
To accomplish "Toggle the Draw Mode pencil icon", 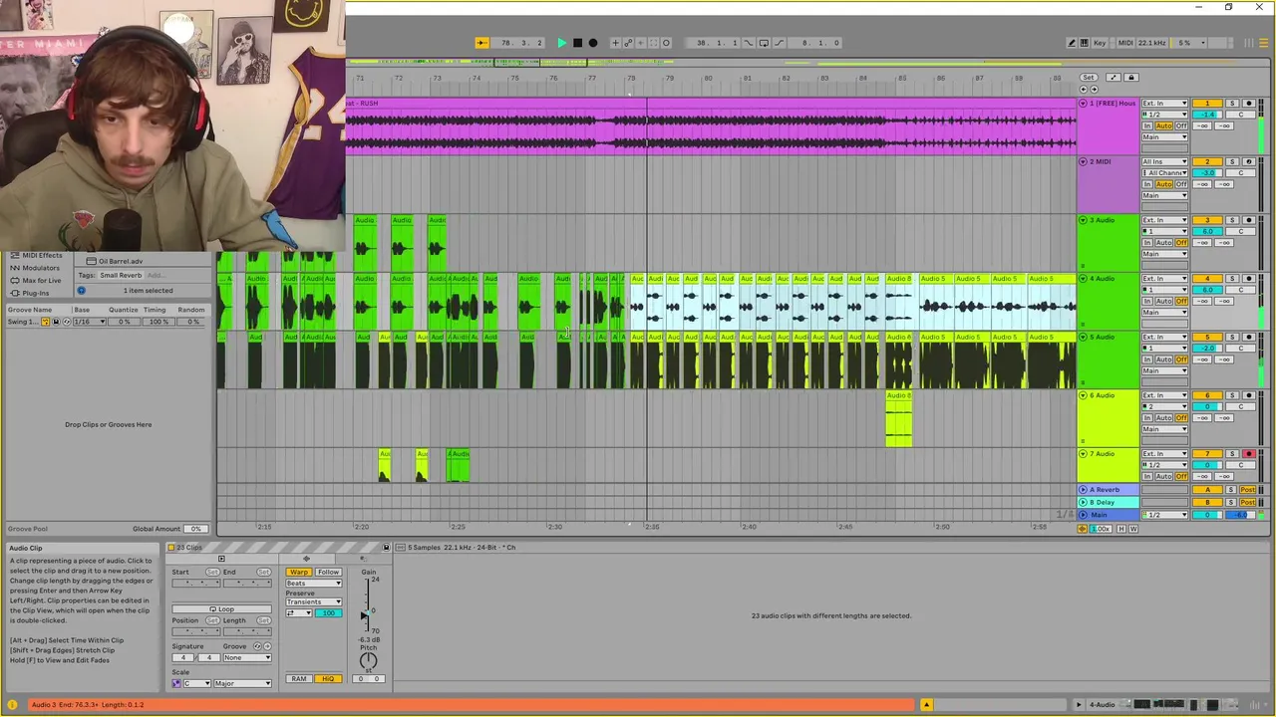I will (x=1072, y=43).
